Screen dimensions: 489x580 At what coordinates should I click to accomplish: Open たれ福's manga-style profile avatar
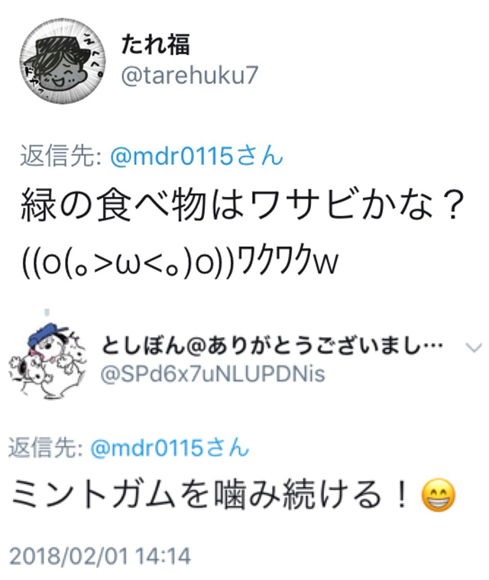pos(63,61)
